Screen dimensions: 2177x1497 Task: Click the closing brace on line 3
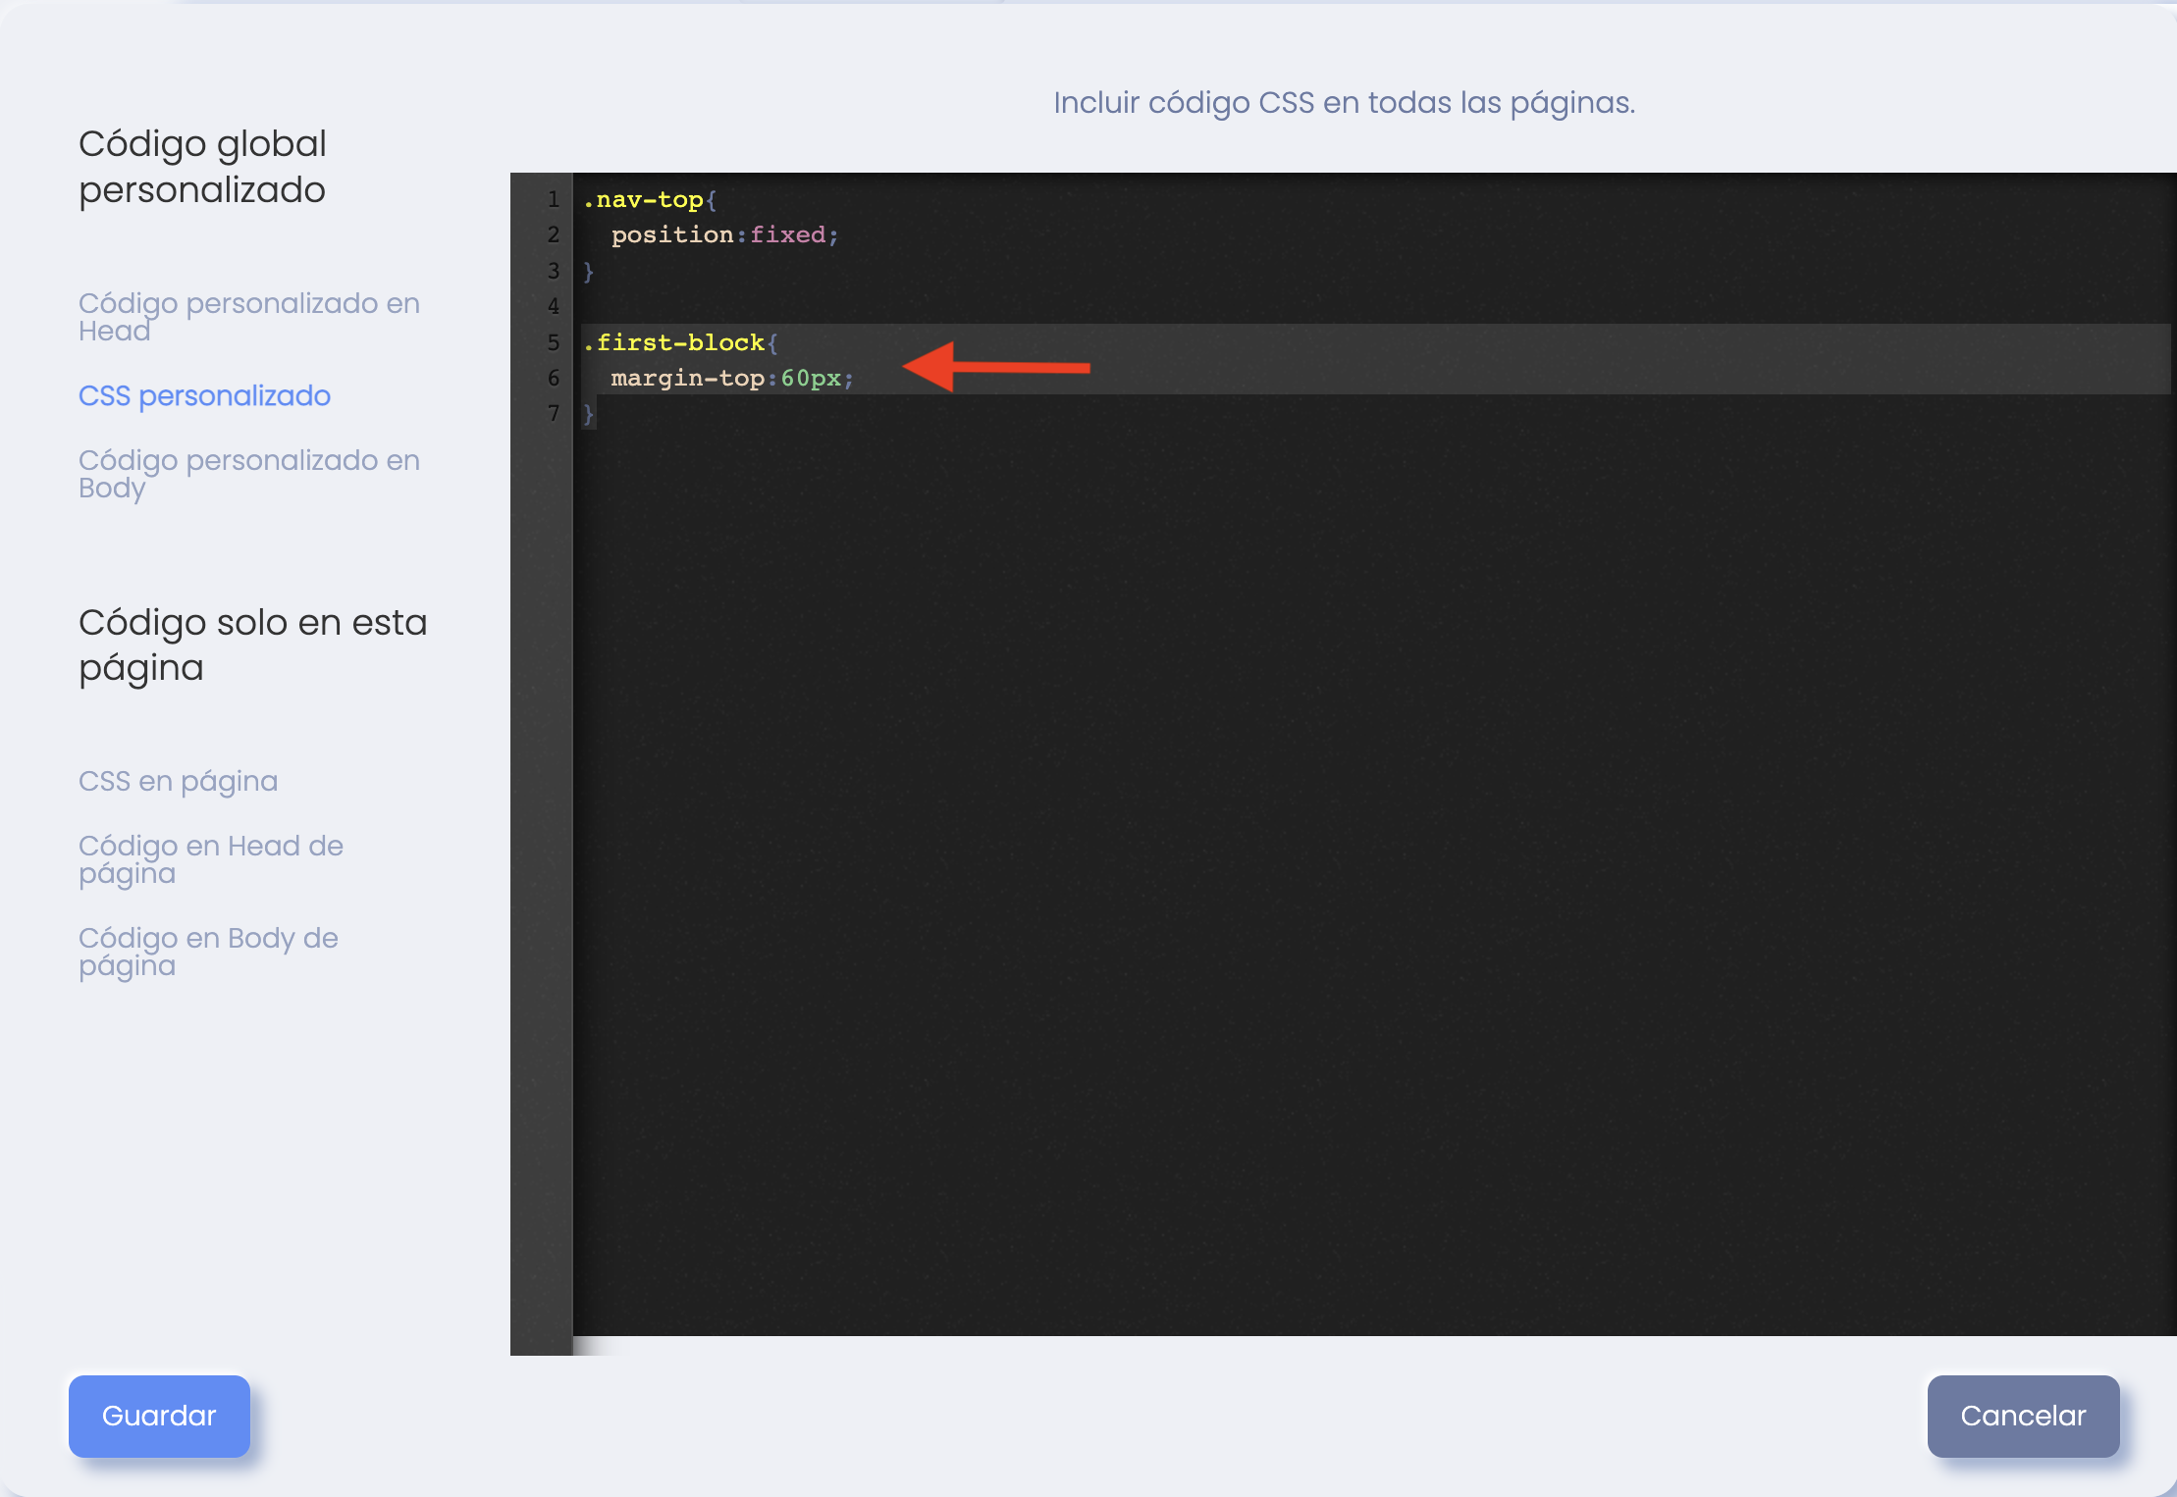(x=588, y=271)
